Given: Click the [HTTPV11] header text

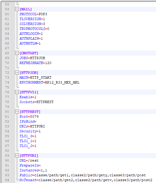Looking at the screenshot, I should coord(29,92).
